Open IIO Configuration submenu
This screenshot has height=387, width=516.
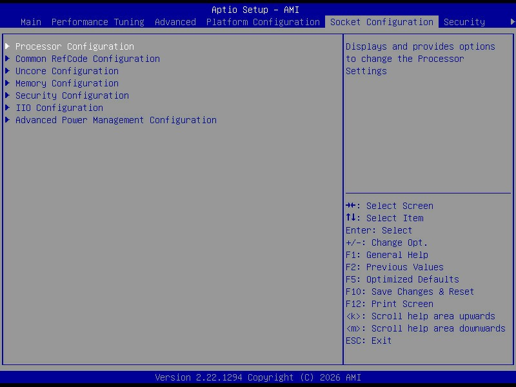point(59,108)
